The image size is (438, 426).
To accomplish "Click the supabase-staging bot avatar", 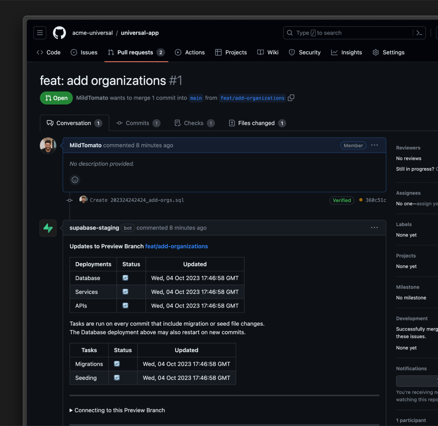I will [48, 228].
